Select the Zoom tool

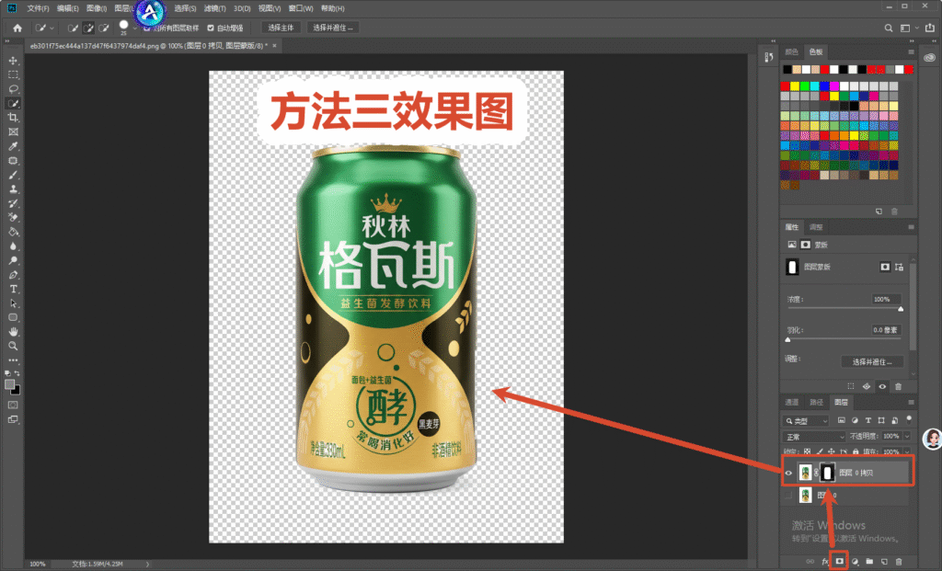click(13, 346)
